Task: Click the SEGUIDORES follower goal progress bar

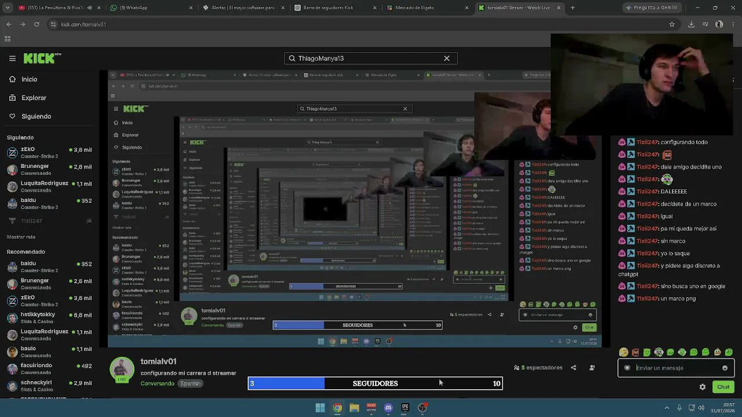Action: [x=375, y=383]
